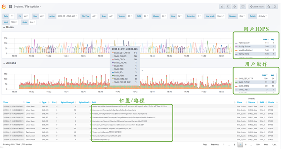Open dashboard settings gear

234,7
